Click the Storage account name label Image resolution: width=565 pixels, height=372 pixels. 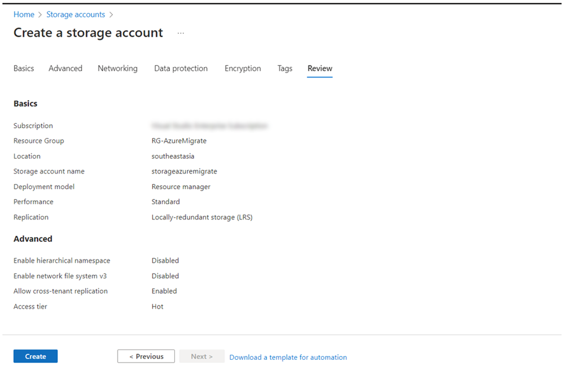[49, 171]
